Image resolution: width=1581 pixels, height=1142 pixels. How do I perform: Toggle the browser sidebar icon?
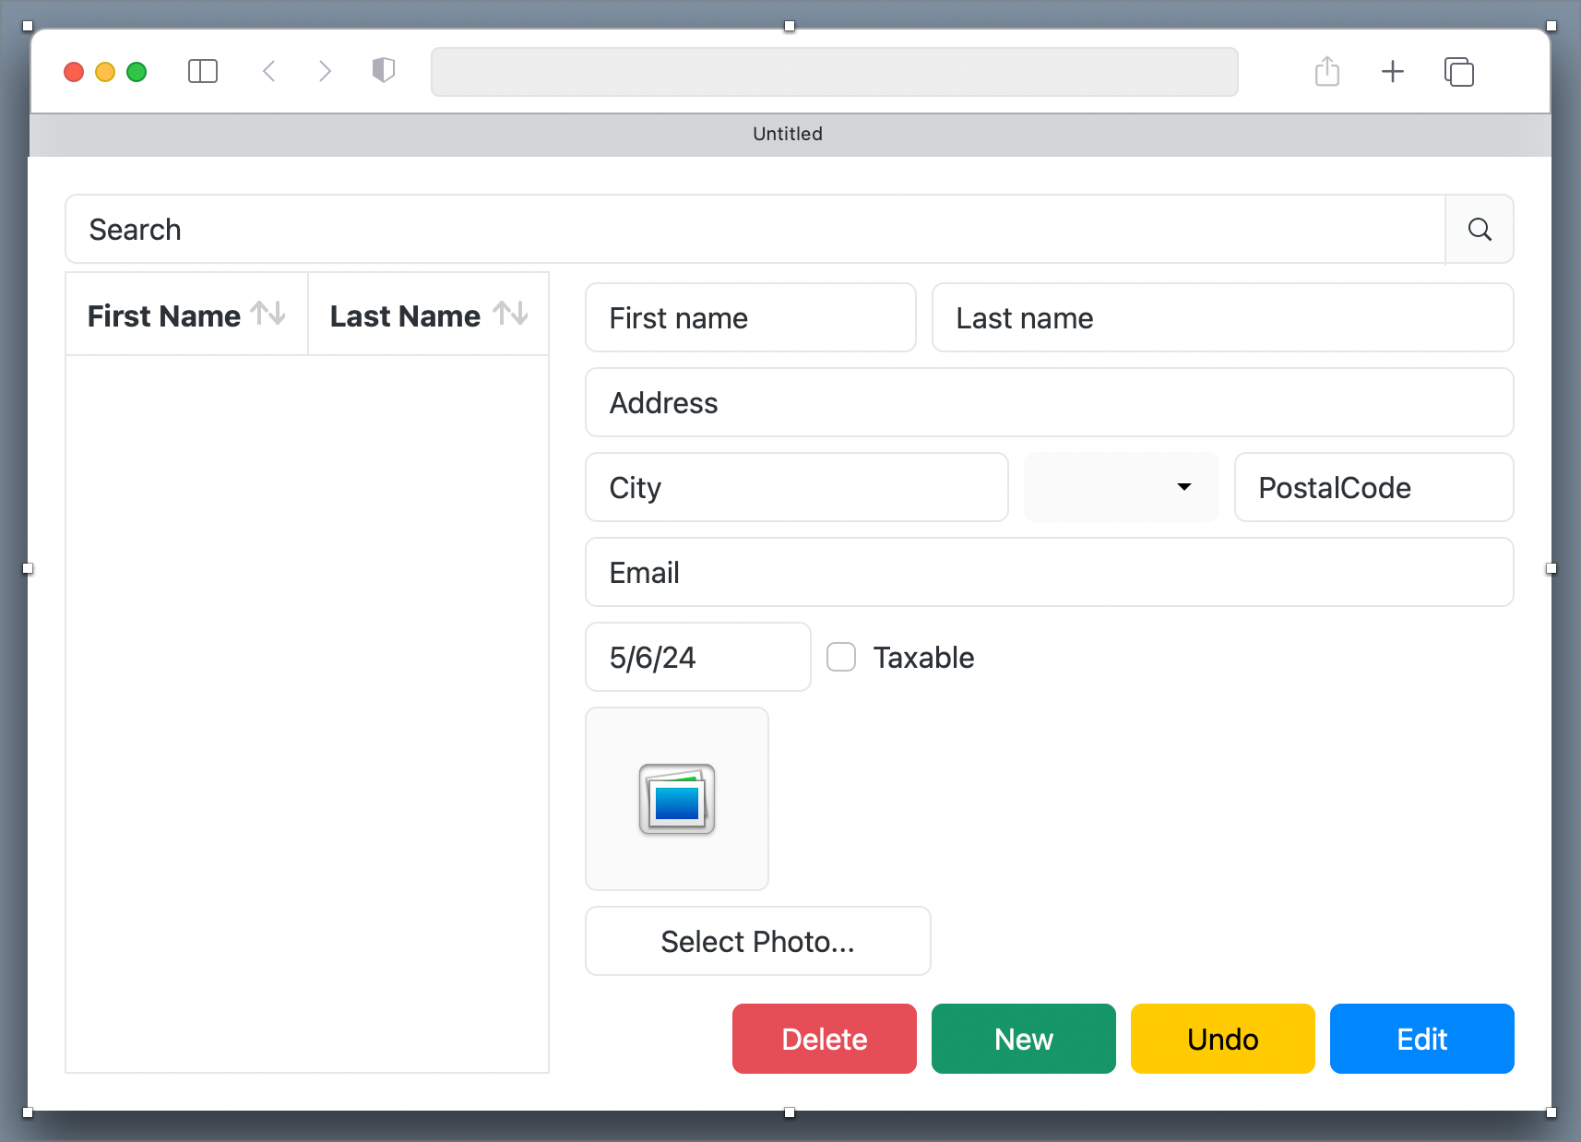point(203,71)
